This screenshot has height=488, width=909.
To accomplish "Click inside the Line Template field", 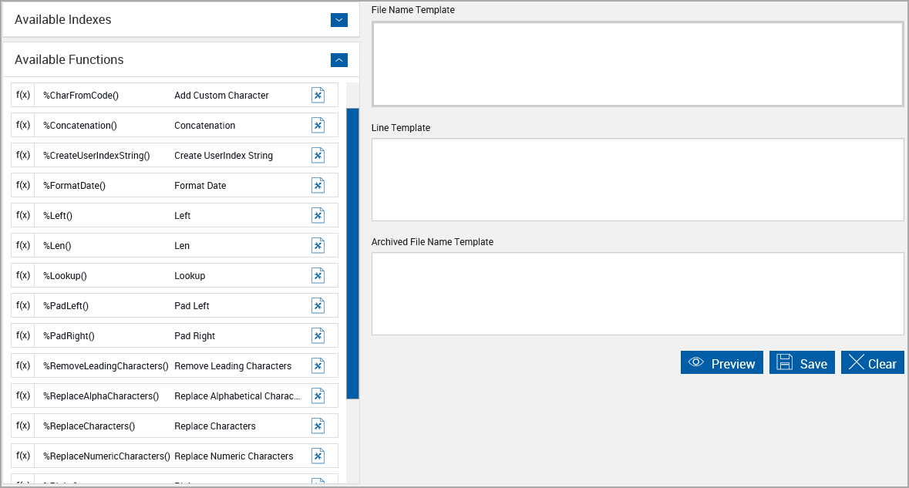I will pos(638,179).
